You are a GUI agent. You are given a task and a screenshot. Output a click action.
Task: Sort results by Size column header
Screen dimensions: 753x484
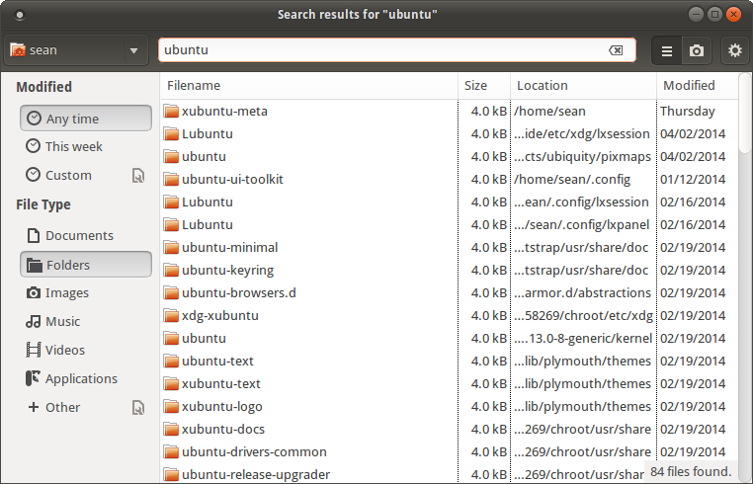pos(484,86)
